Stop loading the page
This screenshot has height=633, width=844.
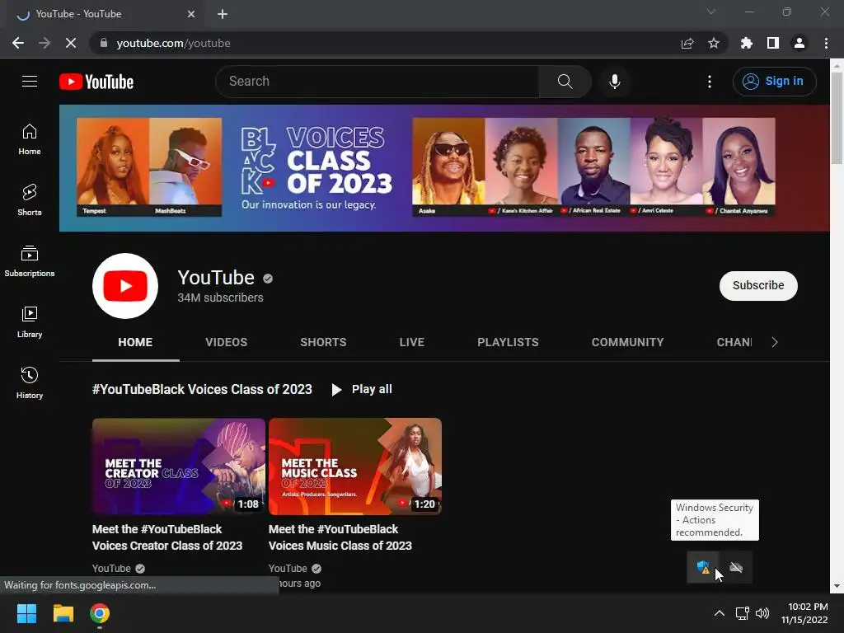pyautogui.click(x=71, y=43)
